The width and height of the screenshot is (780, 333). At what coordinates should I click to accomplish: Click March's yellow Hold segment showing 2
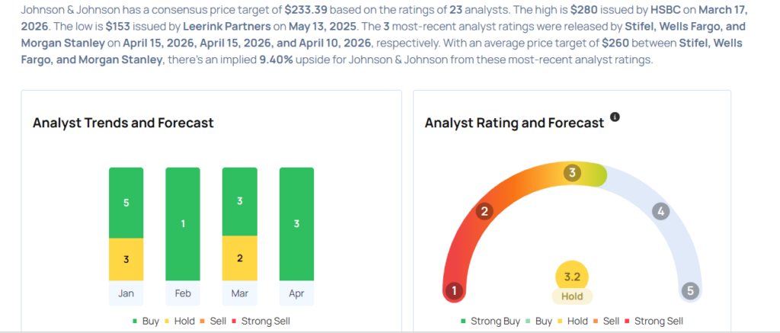pyautogui.click(x=239, y=258)
